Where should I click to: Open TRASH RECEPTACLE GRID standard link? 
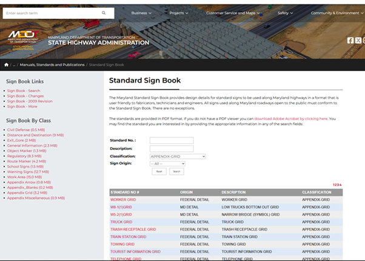pos(133,229)
